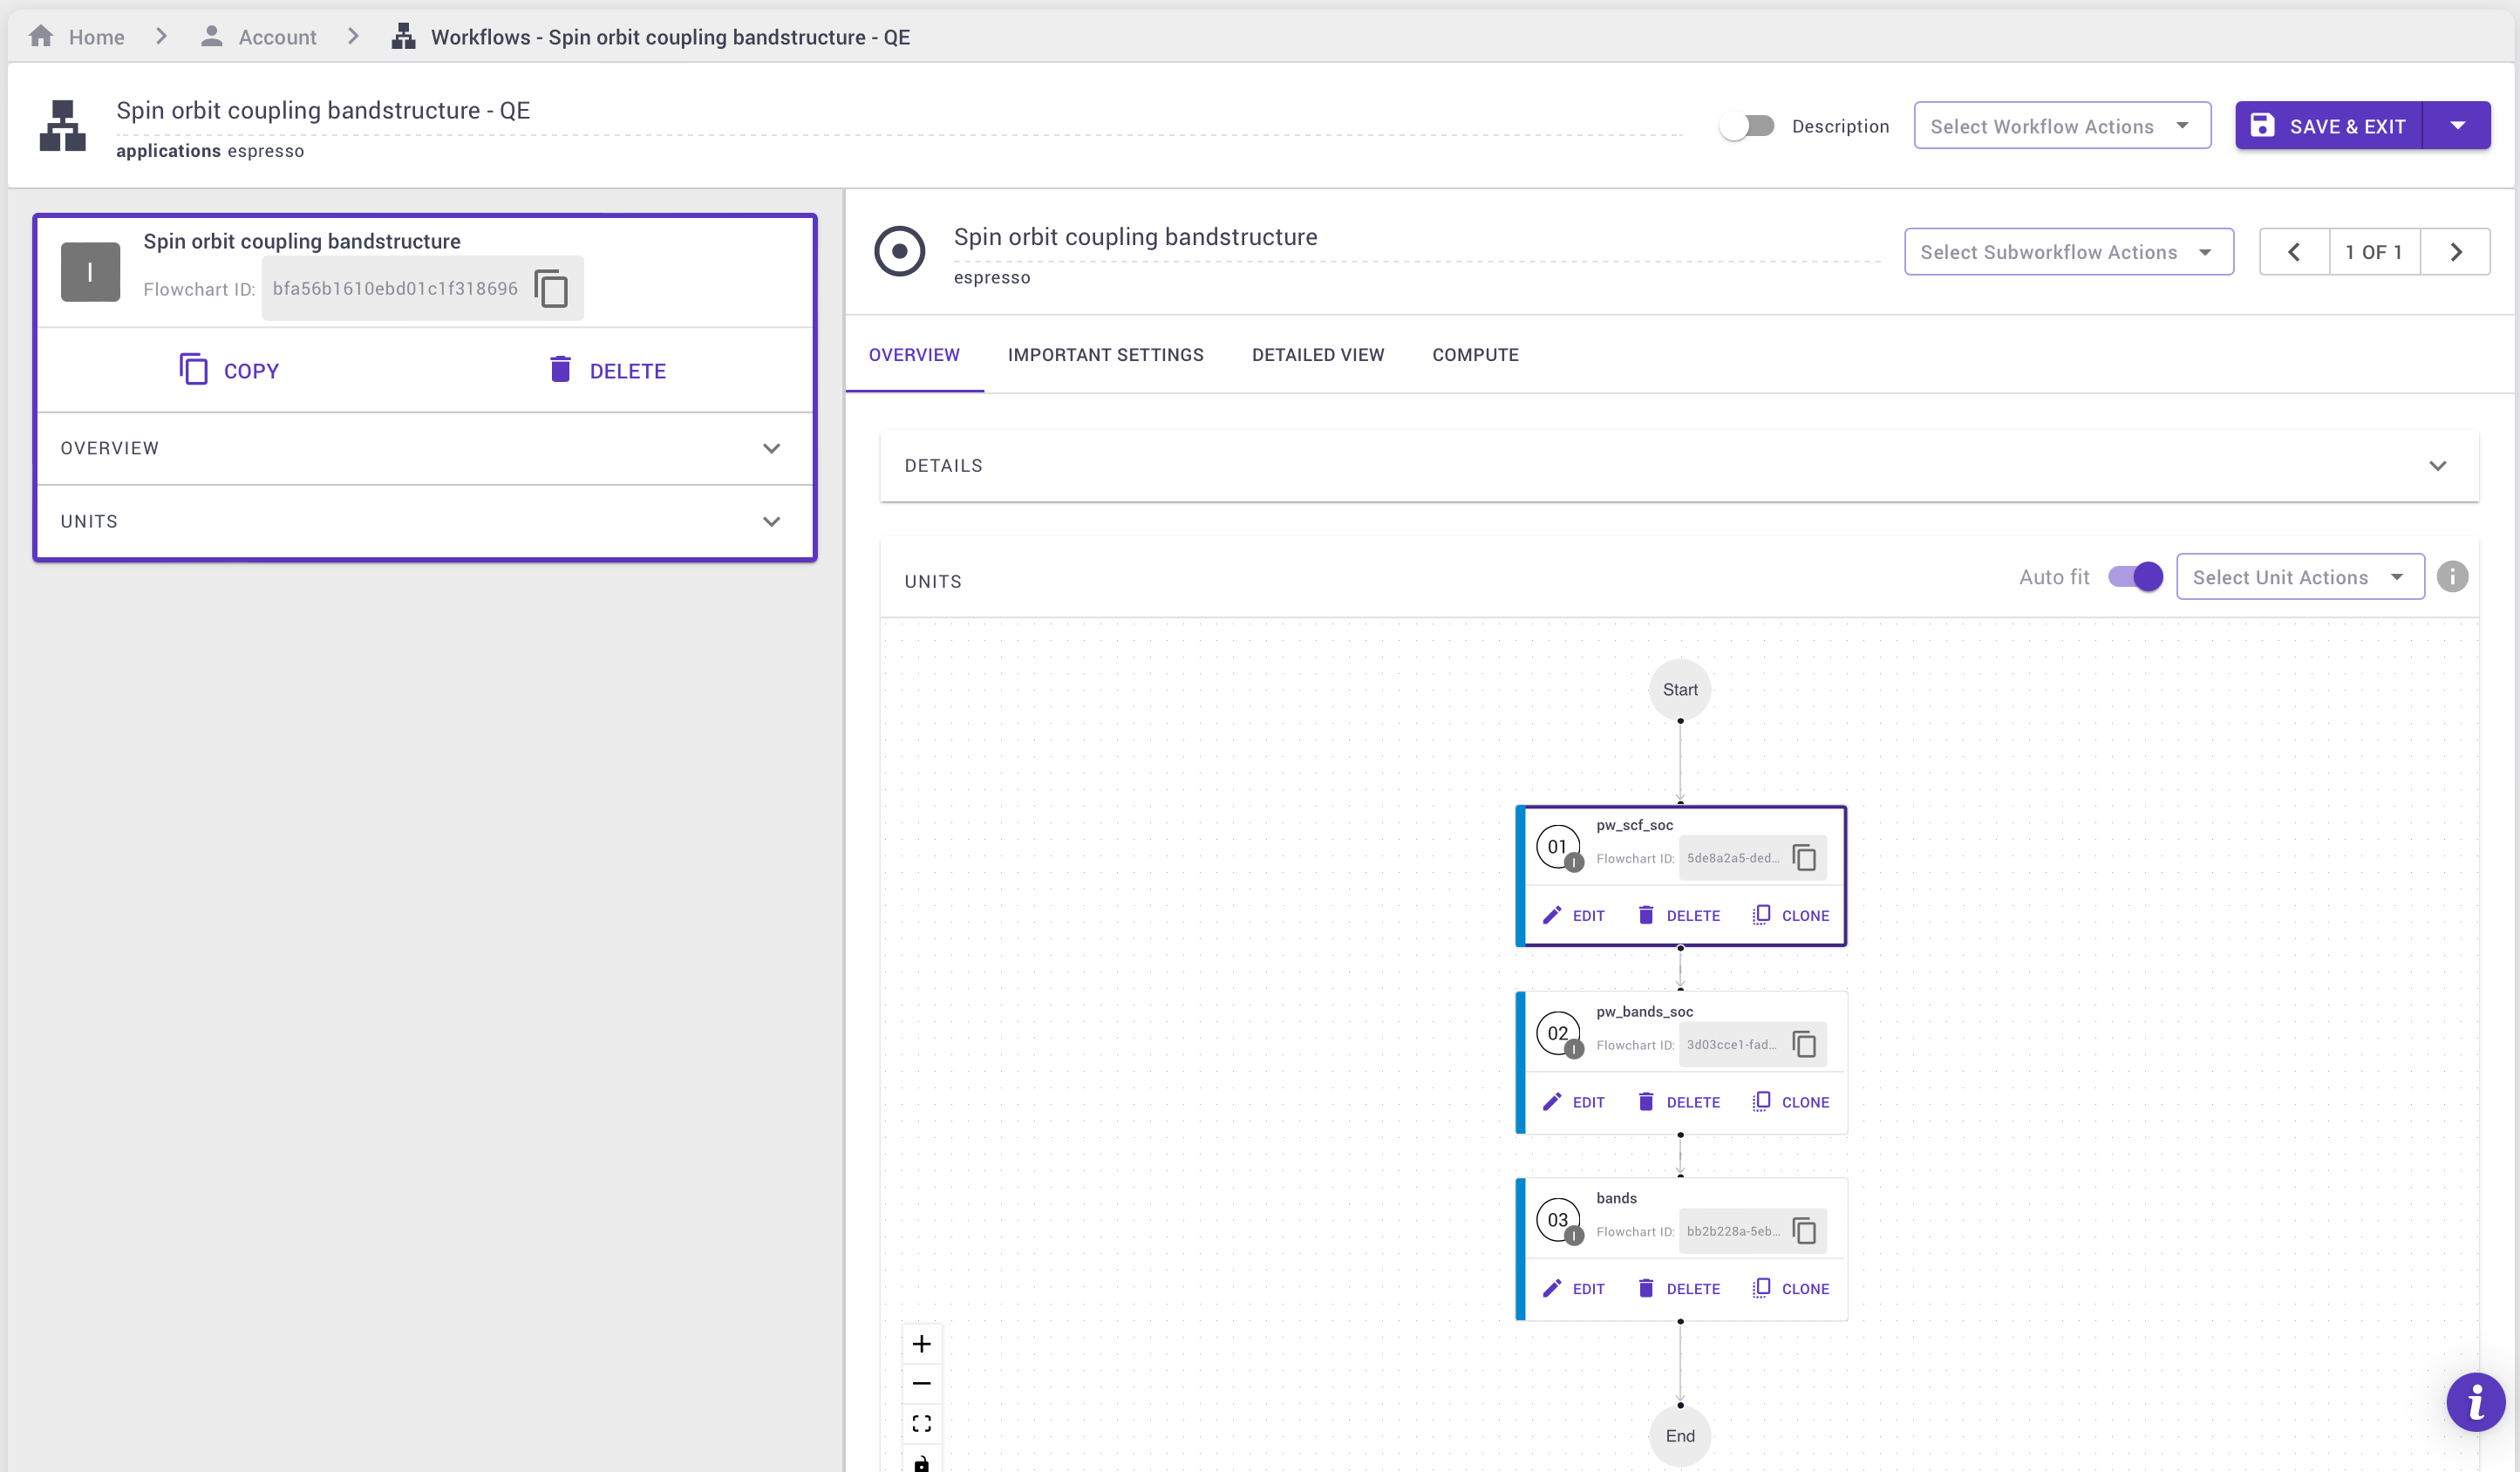Image resolution: width=2520 pixels, height=1472 pixels.
Task: Expand the DETAILS panel
Action: 1679,466
